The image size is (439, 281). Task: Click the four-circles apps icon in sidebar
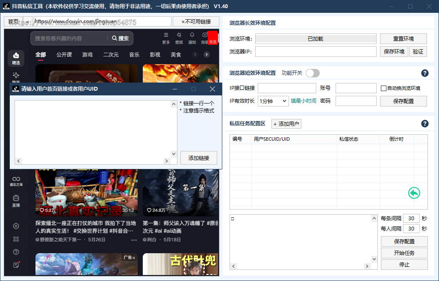point(16,239)
